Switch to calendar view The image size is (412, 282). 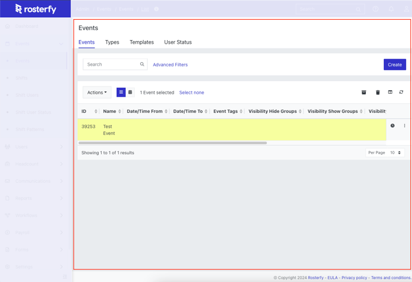[x=130, y=92]
